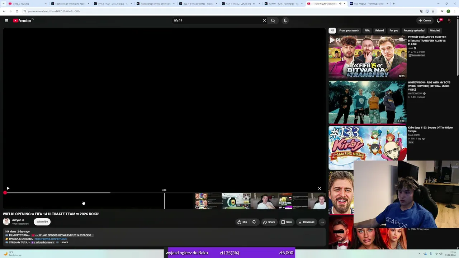Open Team CSTN channel name
The image size is (459, 258).
tap(414, 135)
